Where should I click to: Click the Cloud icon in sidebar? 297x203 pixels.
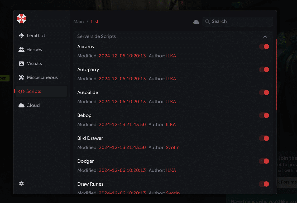[x=21, y=105]
